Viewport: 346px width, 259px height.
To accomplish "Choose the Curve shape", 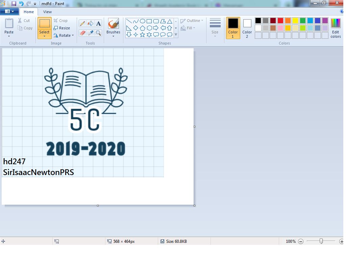I will click(136, 21).
